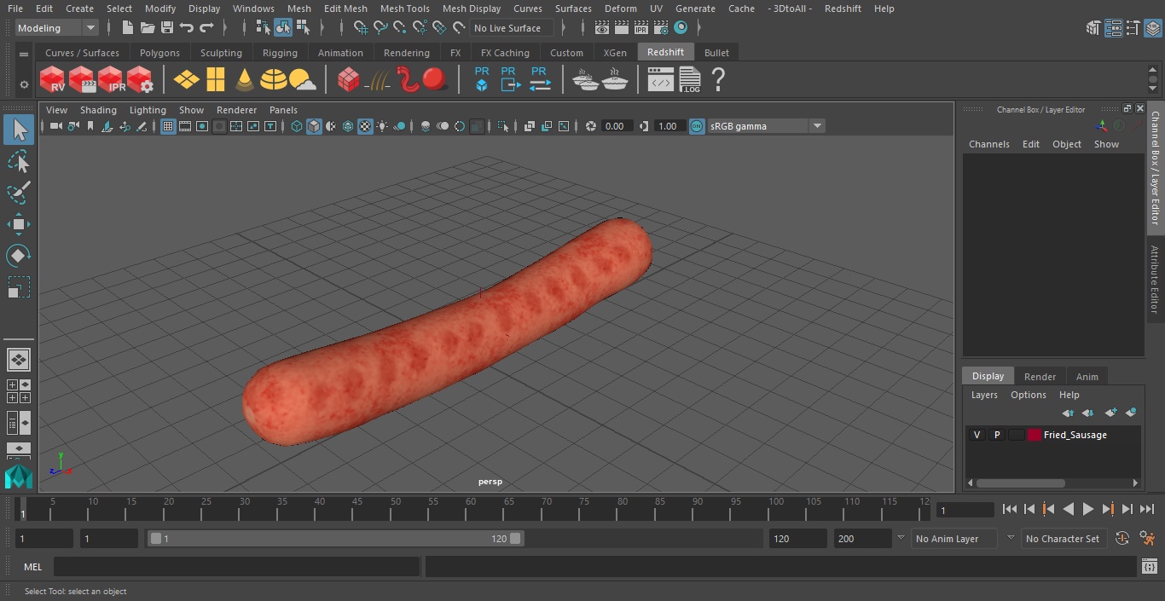Open the Attribute Editor side tab
The width and height of the screenshot is (1165, 601).
click(x=1155, y=280)
